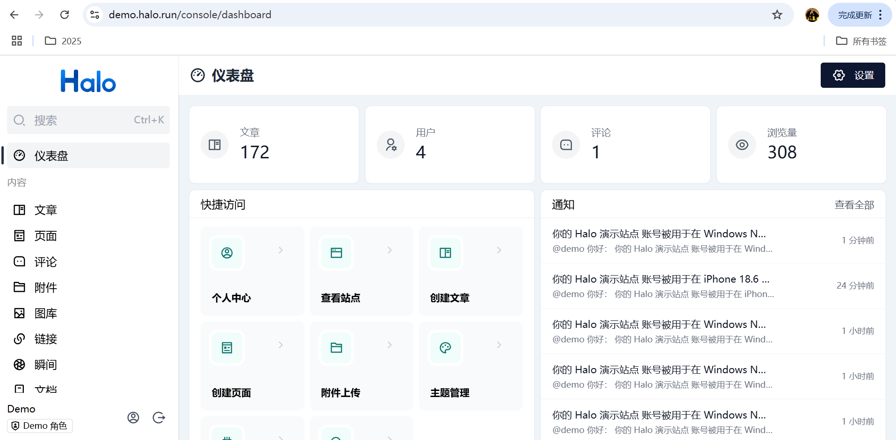Click the logout icon beside Demo
The image size is (896, 440).
pyautogui.click(x=159, y=418)
